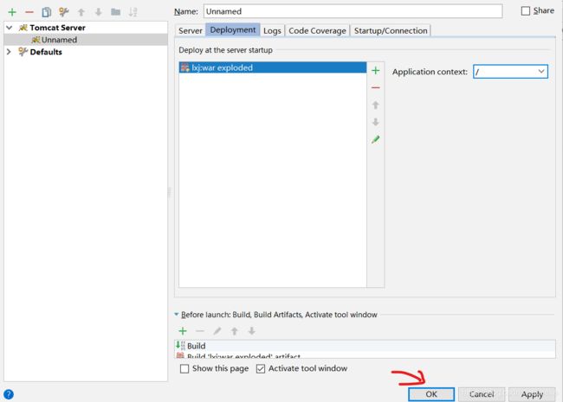Move configuration up in the left toolbar
563x402 pixels.
tap(81, 12)
